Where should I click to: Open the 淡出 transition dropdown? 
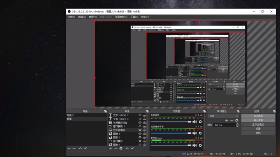tap(223, 116)
